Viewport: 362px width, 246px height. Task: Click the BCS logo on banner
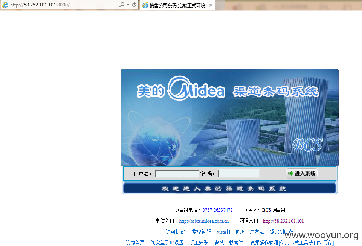pyautogui.click(x=307, y=145)
